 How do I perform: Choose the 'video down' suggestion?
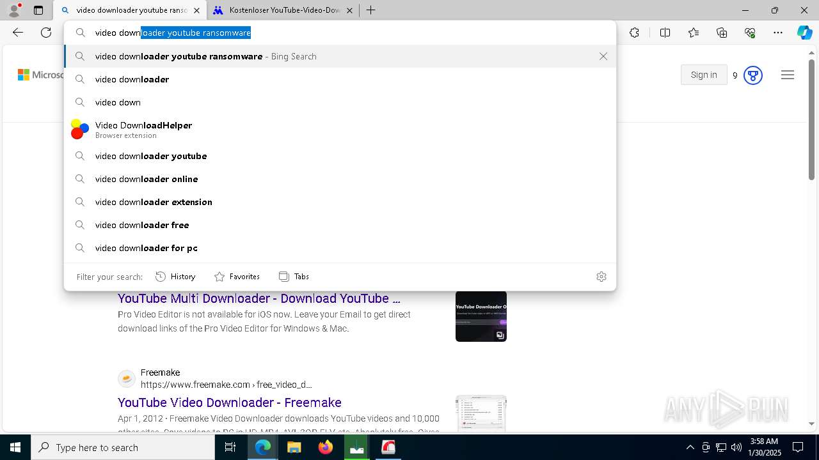(340, 102)
